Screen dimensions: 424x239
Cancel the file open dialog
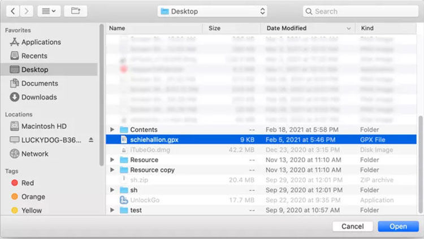coord(353,227)
